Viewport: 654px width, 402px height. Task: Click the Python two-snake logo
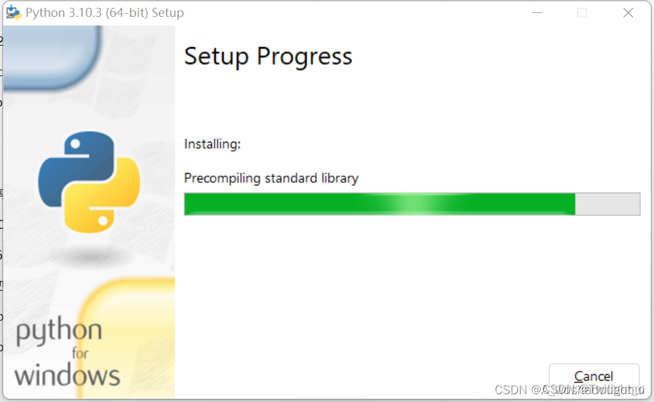pyautogui.click(x=89, y=182)
